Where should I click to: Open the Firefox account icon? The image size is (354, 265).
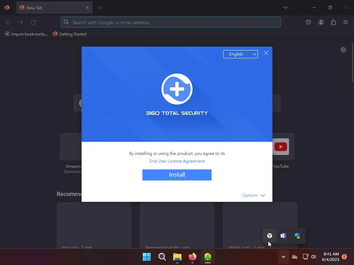321,22
